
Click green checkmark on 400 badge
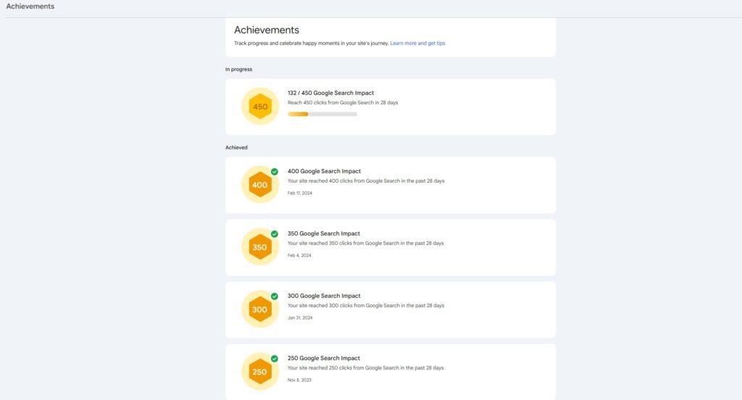point(275,172)
